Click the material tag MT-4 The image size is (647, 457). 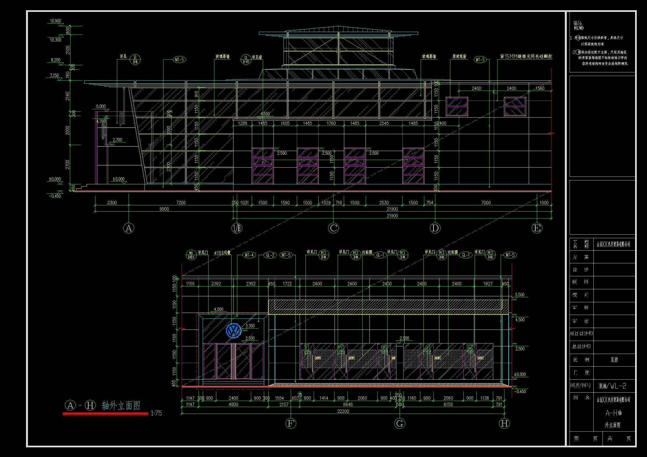click(249, 255)
